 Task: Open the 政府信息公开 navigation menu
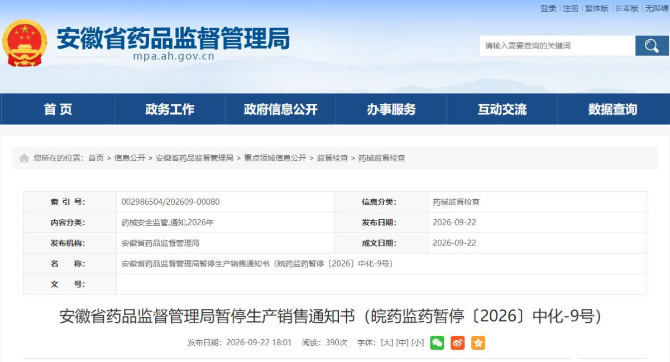280,109
